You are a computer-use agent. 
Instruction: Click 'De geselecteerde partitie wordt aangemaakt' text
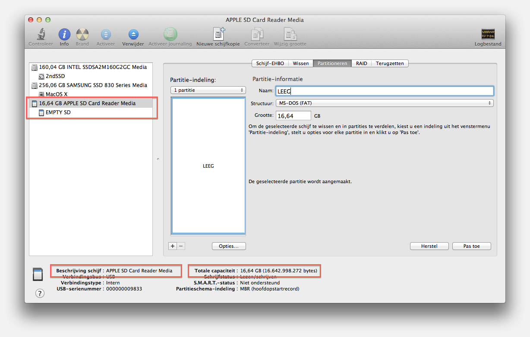tap(300, 181)
